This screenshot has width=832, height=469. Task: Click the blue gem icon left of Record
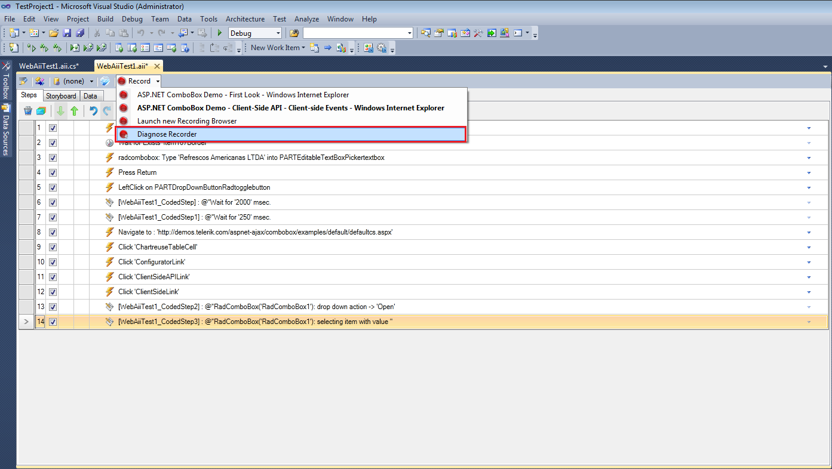click(105, 81)
